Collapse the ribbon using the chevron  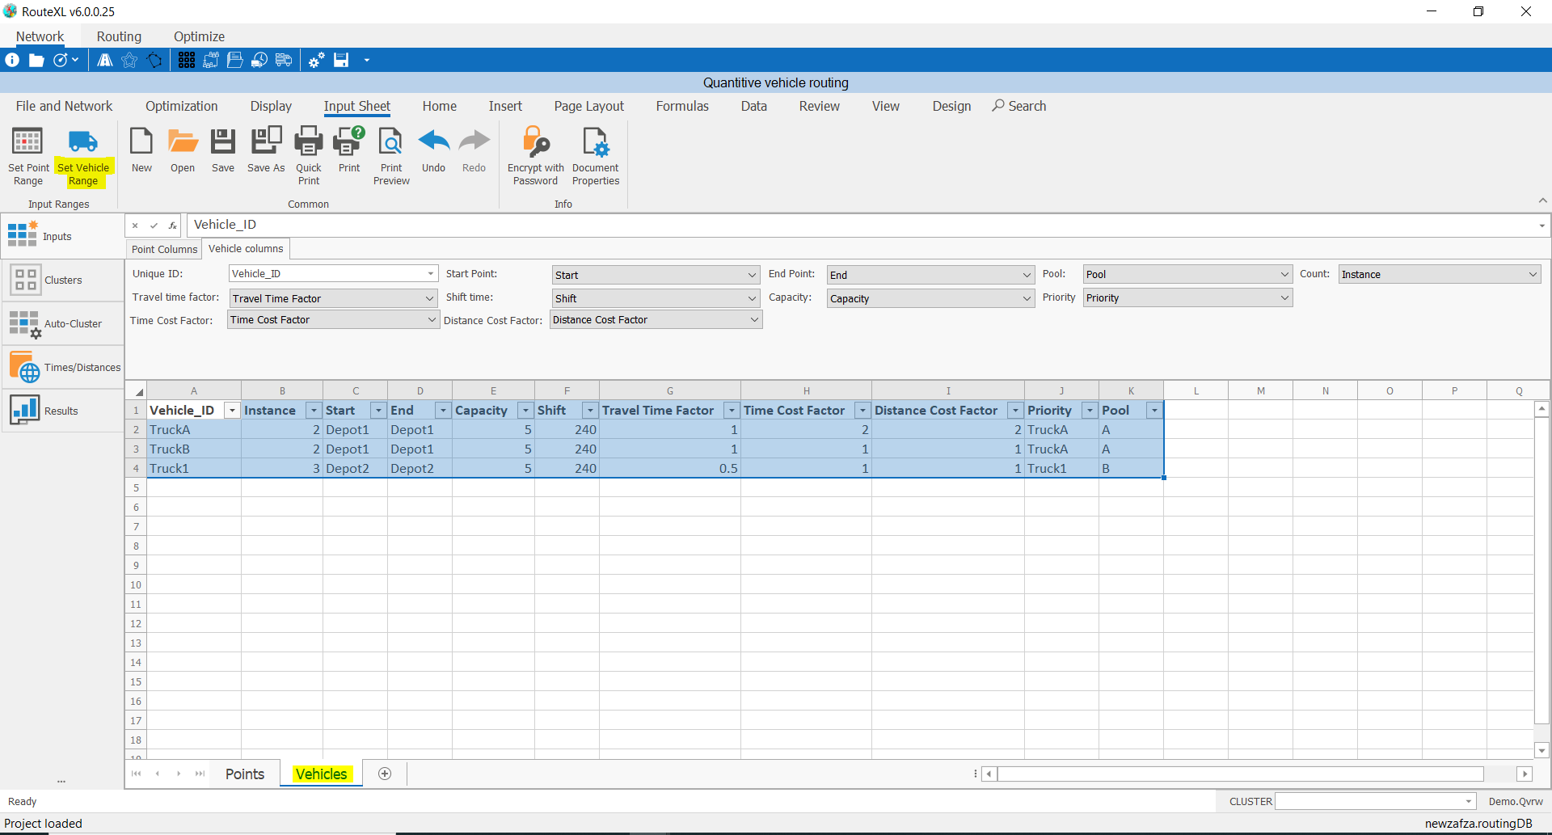(1542, 200)
